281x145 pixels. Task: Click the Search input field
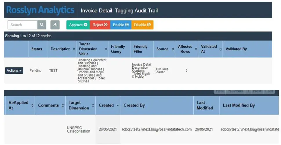pyautogui.click(x=23, y=25)
